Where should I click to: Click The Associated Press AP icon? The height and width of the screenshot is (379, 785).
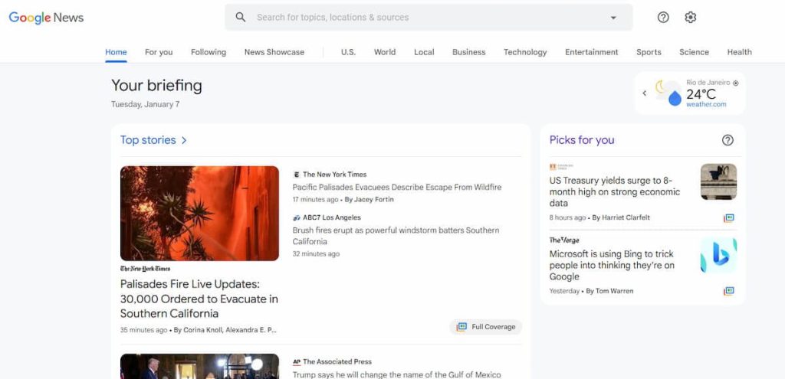coord(297,361)
